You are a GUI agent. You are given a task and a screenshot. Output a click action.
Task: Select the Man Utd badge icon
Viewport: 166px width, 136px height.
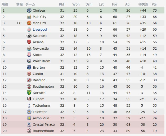pyautogui.click(x=29, y=23)
